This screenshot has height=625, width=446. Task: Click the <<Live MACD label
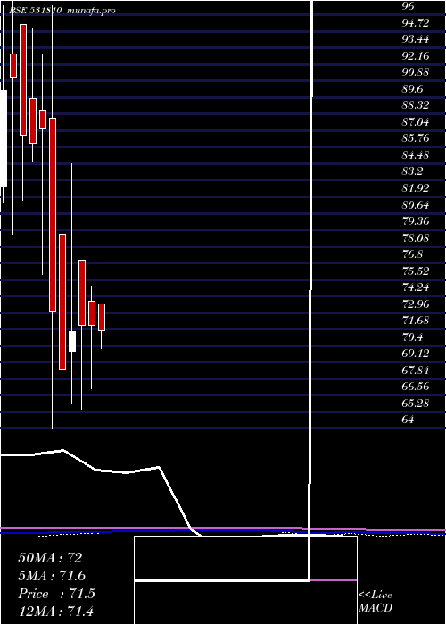(x=376, y=602)
